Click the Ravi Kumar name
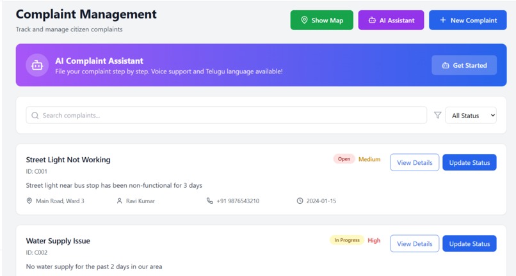This screenshot has width=516, height=276. click(x=140, y=201)
